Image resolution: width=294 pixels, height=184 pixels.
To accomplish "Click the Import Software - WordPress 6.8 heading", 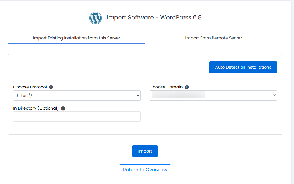I will pos(154,18).
